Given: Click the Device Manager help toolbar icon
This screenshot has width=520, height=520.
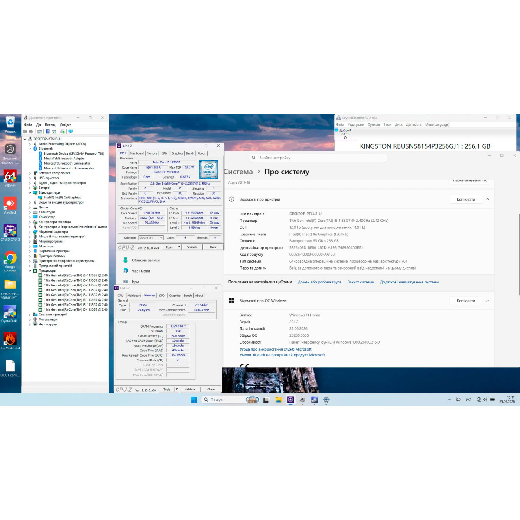Looking at the screenshot, I should 48,131.
